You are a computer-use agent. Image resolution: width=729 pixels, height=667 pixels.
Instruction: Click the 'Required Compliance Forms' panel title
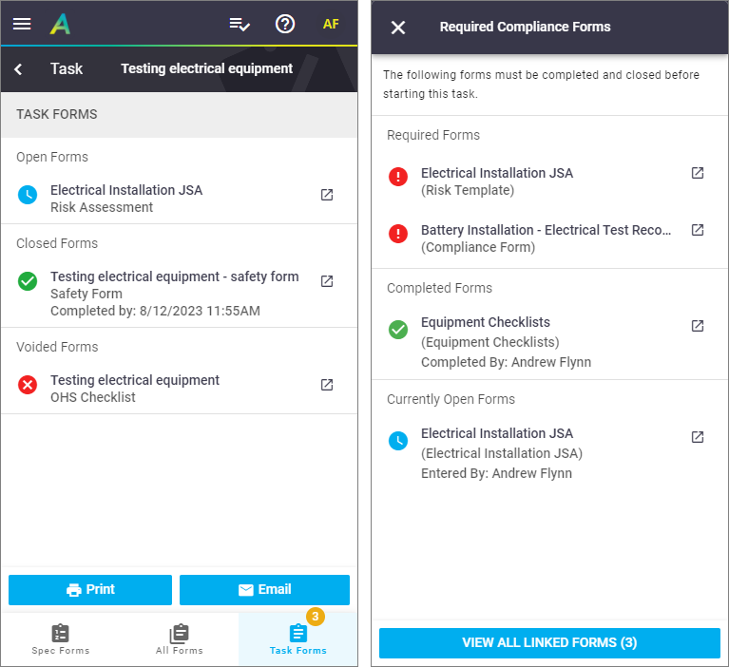(x=525, y=27)
